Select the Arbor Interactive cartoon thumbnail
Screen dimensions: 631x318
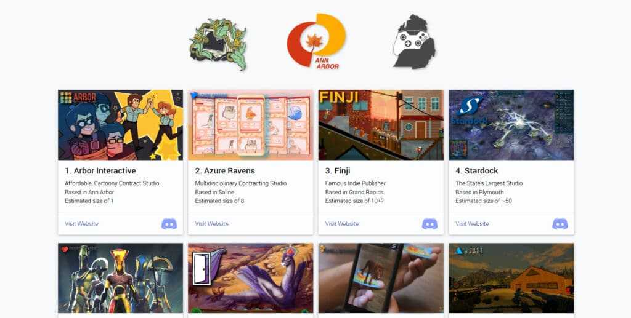click(x=120, y=125)
